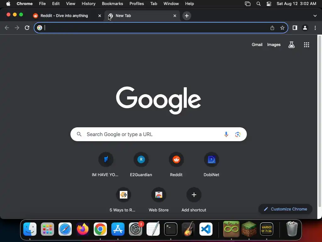Open the Search Labs flask icon
The width and height of the screenshot is (322, 242).
point(291,45)
